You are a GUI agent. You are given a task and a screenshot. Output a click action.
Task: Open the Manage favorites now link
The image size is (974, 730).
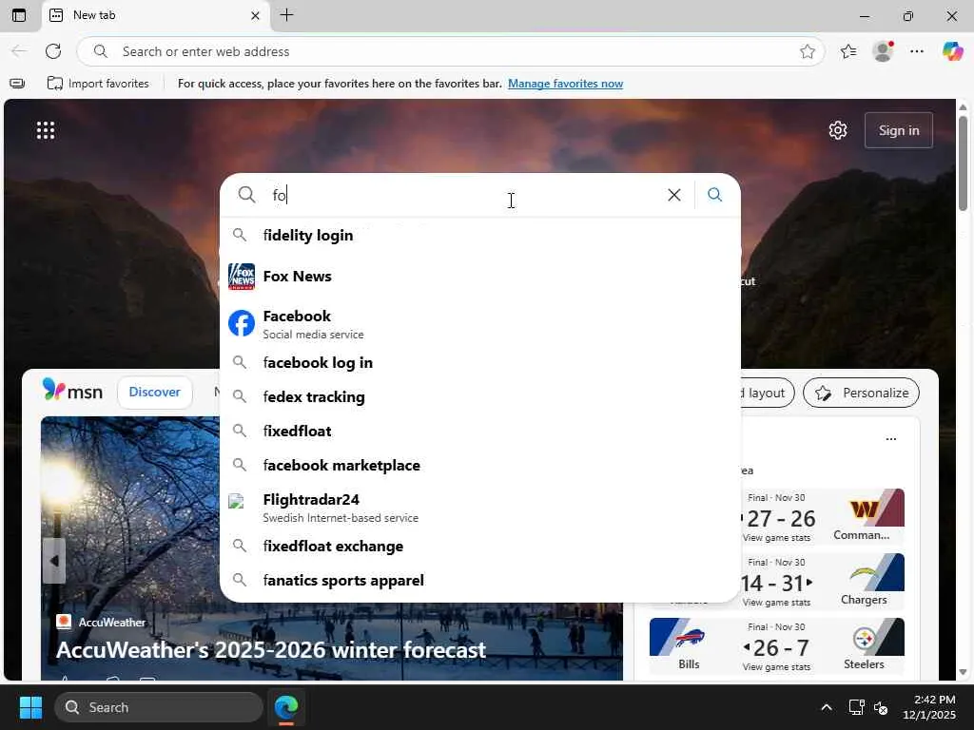(565, 84)
